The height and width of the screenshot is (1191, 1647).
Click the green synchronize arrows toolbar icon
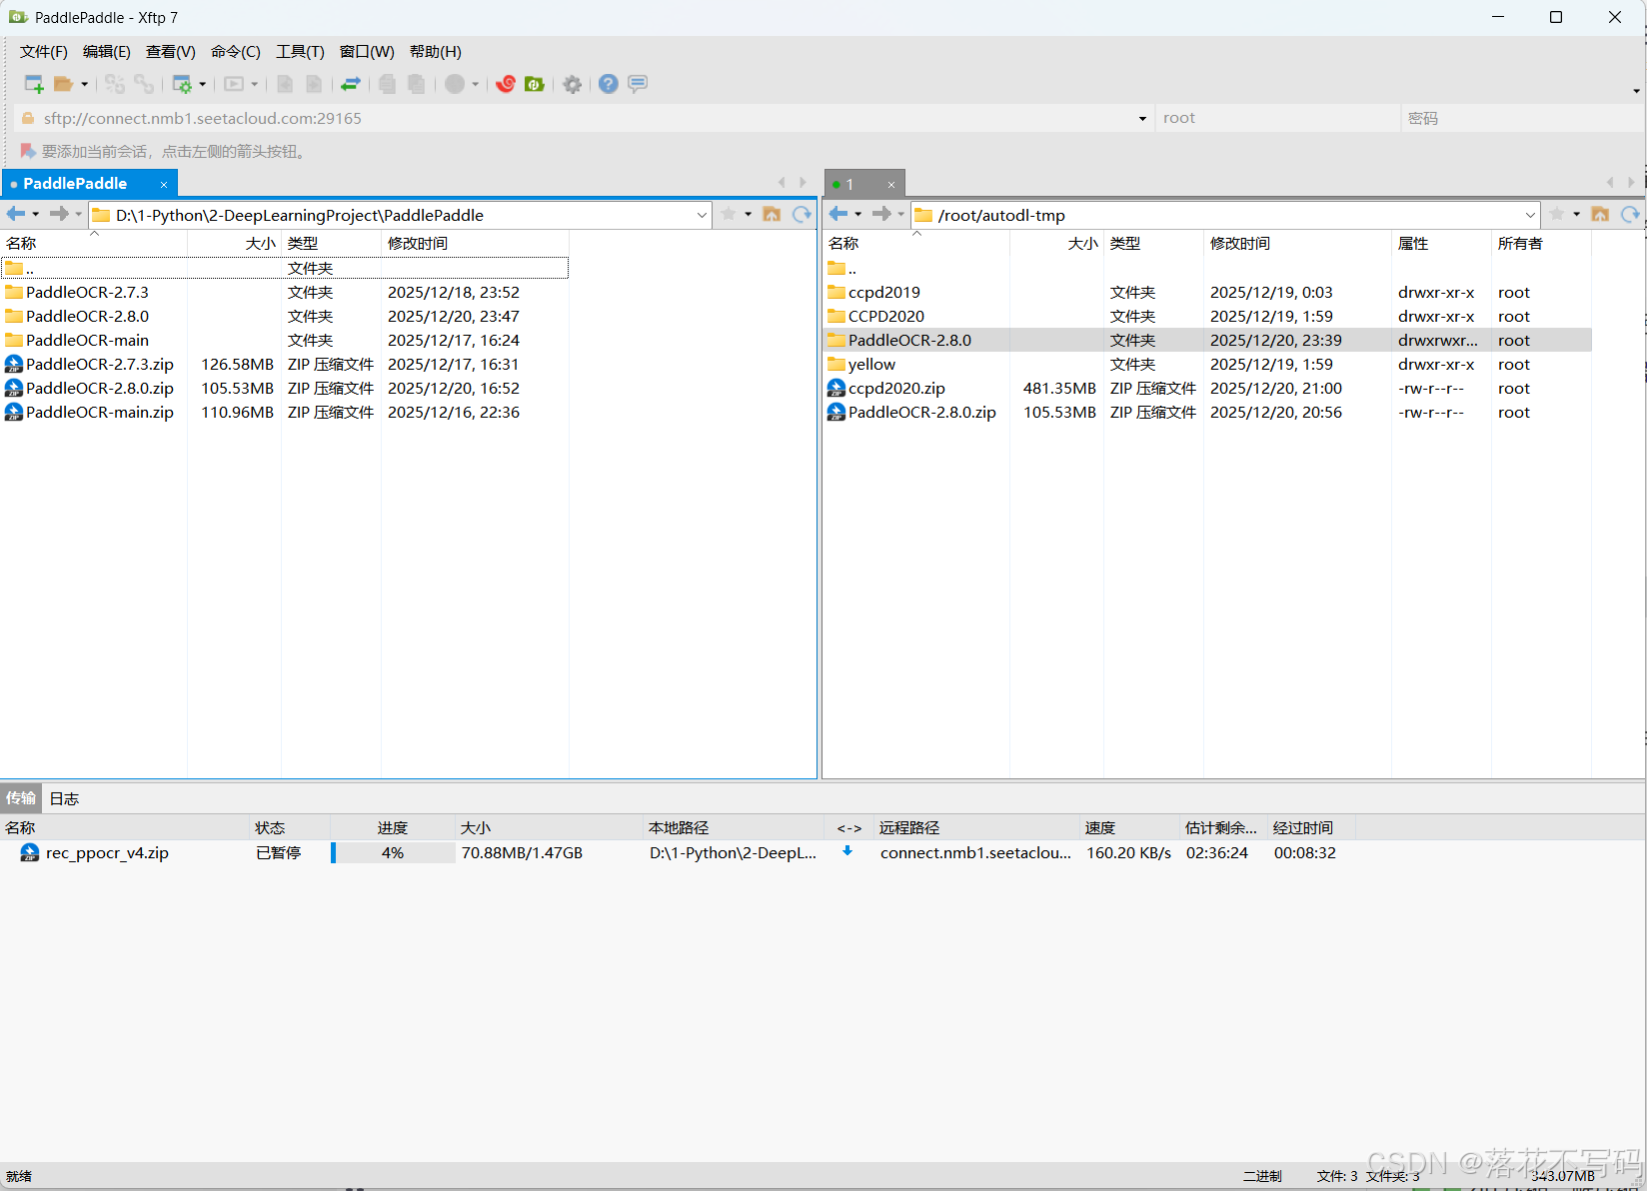pyautogui.click(x=351, y=84)
